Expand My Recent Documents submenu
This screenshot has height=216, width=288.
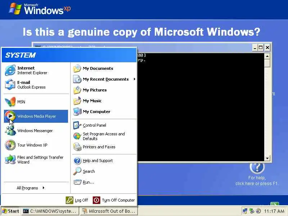click(104, 79)
